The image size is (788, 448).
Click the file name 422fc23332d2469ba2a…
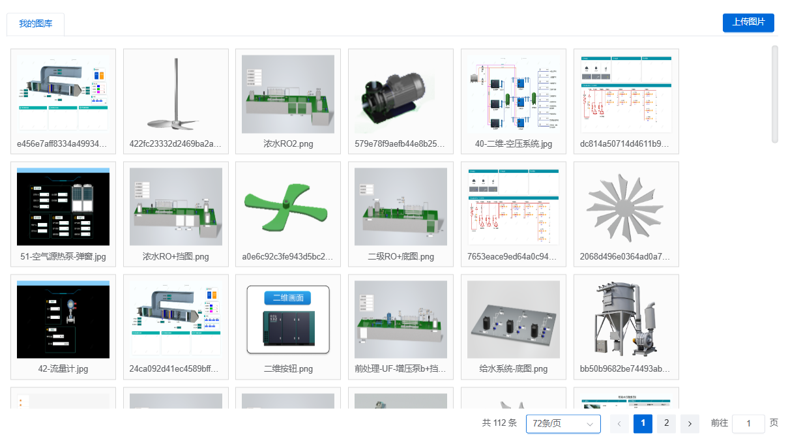tap(176, 143)
